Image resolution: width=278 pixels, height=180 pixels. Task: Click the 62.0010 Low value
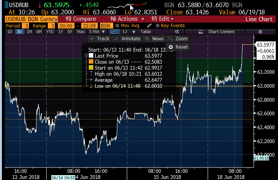point(153,86)
